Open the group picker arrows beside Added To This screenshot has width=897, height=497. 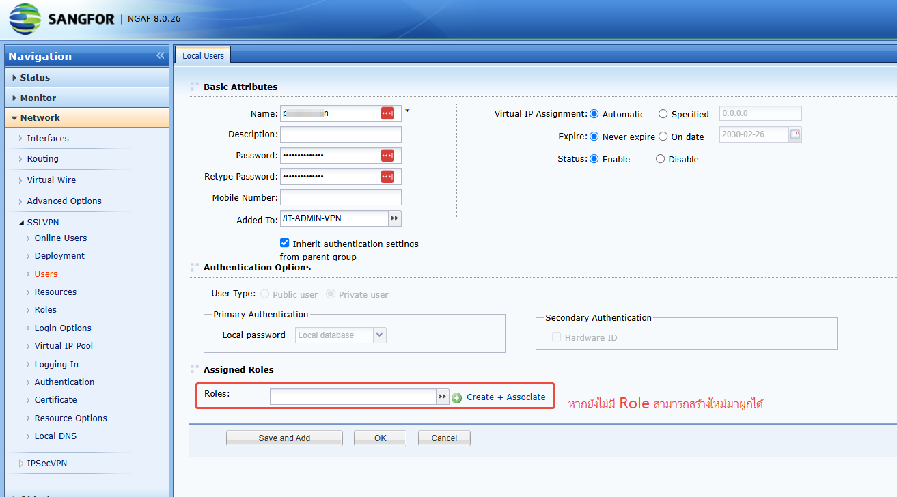tap(395, 219)
